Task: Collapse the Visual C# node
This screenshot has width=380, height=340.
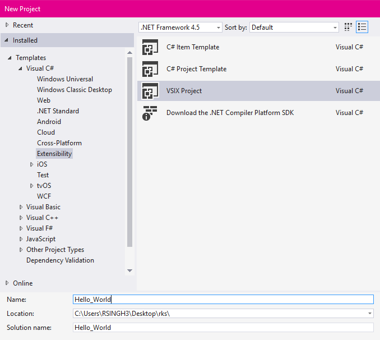Action: (20, 68)
